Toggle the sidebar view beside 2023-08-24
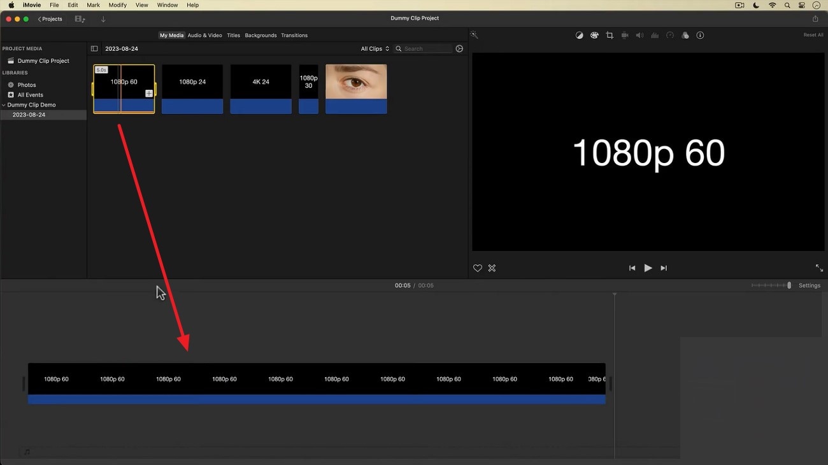828x465 pixels. point(94,48)
